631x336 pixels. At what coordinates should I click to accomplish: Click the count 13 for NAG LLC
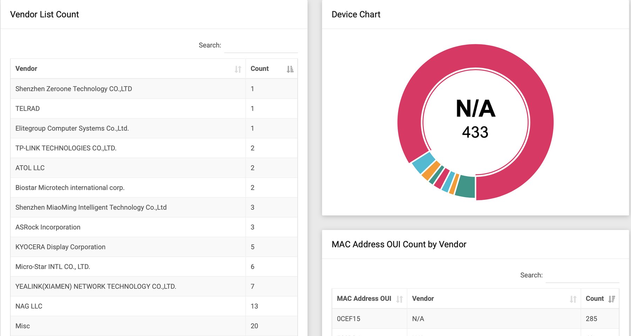click(254, 306)
